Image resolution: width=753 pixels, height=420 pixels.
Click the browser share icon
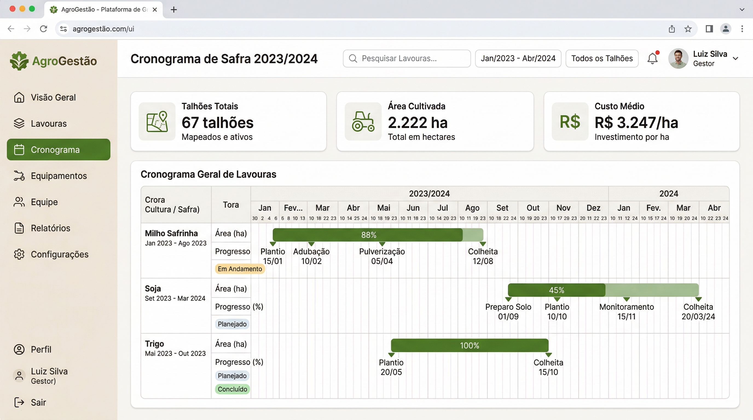(672, 29)
